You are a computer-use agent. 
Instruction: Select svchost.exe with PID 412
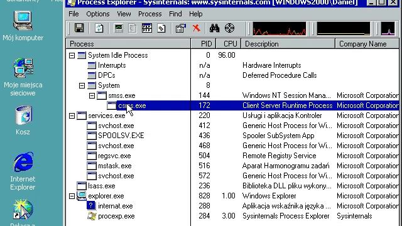pos(116,126)
